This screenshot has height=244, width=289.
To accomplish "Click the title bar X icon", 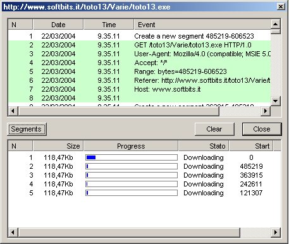I will 281,7.
